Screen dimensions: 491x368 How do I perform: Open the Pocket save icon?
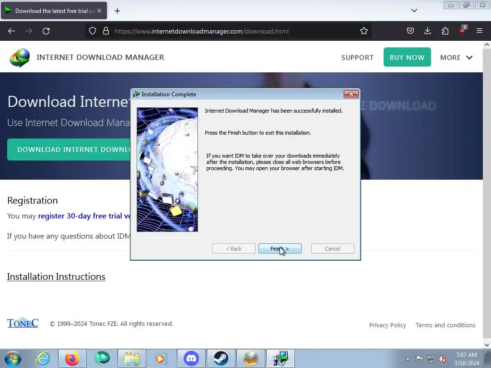[410, 31]
